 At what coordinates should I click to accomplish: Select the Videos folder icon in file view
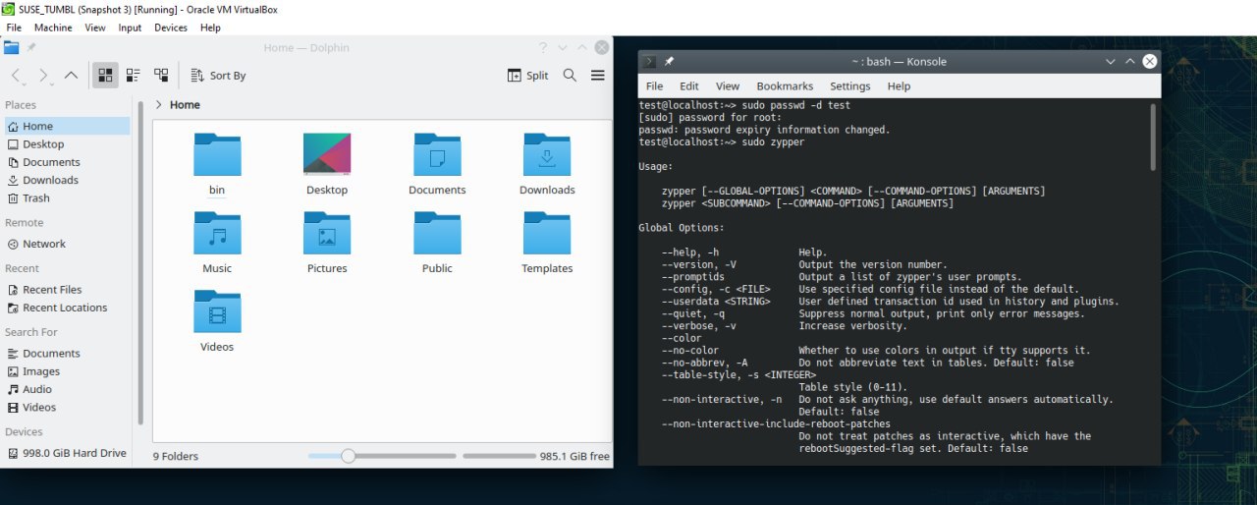(217, 312)
